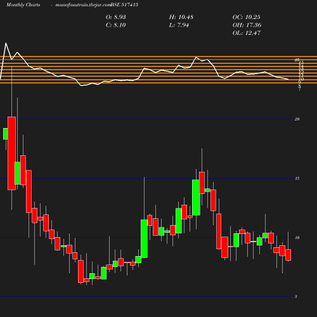Click the candlestick price axis label '20'
This screenshot has width=317, height=317.
tap(297, 119)
